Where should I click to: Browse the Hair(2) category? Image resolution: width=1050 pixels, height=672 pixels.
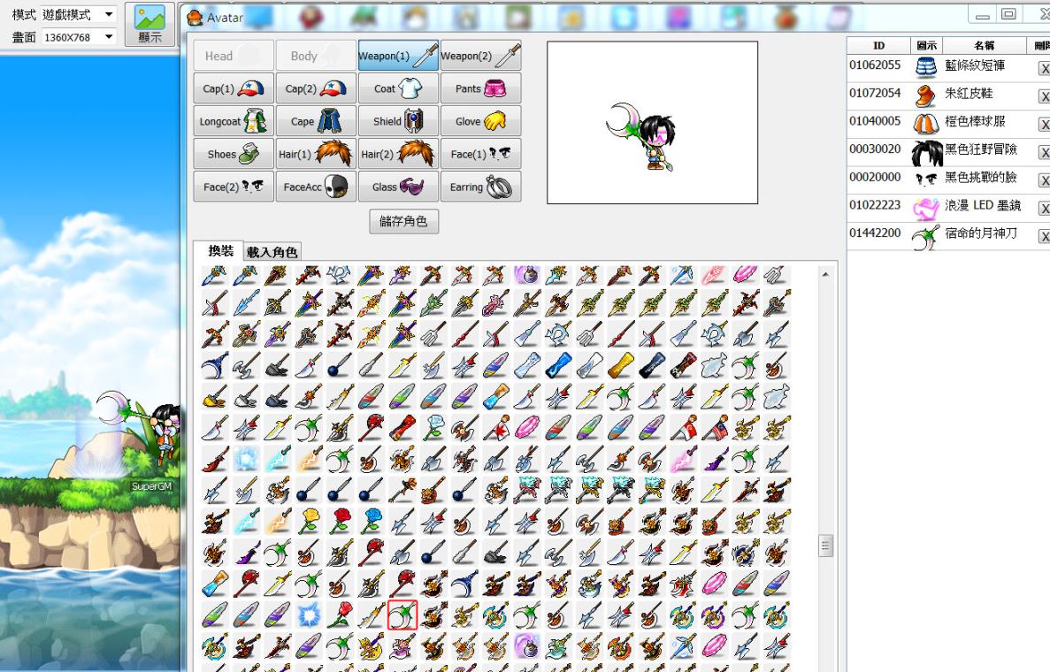[x=398, y=154]
